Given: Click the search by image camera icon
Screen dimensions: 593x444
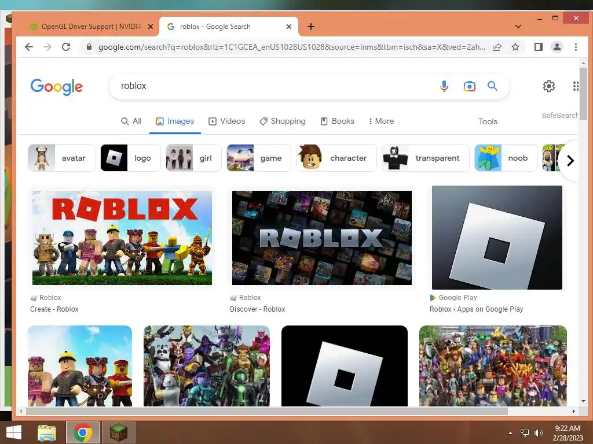Looking at the screenshot, I should pos(469,86).
